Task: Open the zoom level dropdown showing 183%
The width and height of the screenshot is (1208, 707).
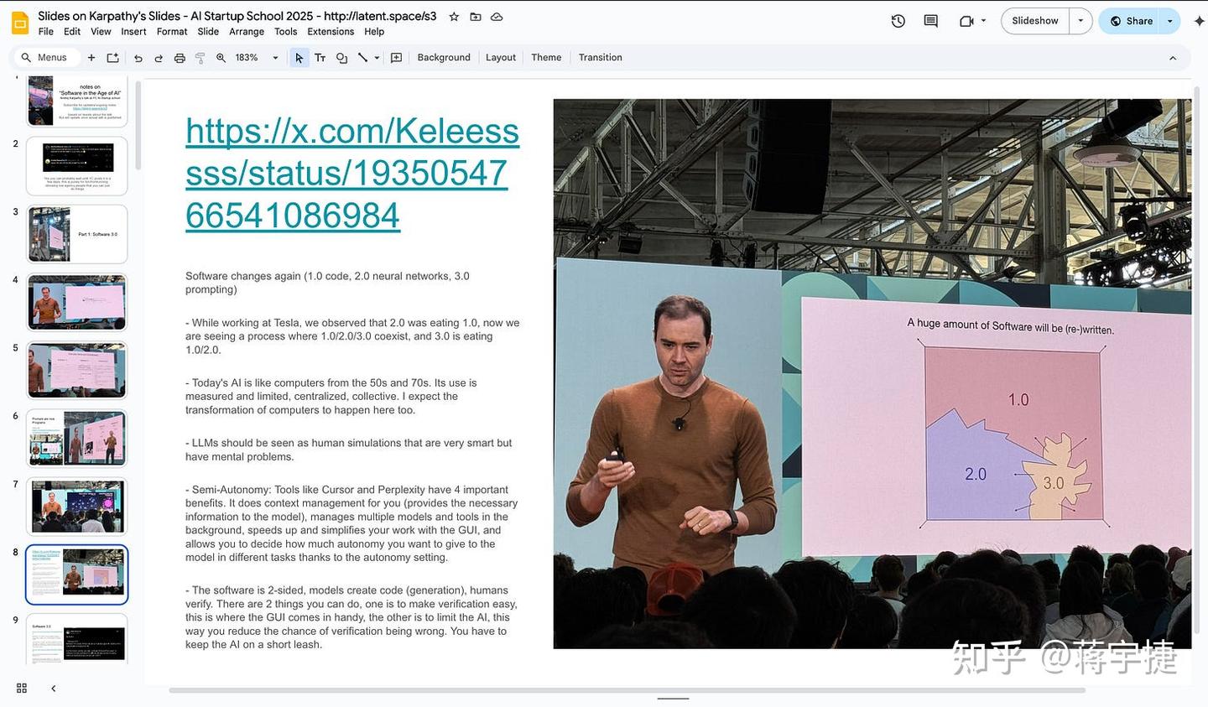Action: pyautogui.click(x=275, y=57)
